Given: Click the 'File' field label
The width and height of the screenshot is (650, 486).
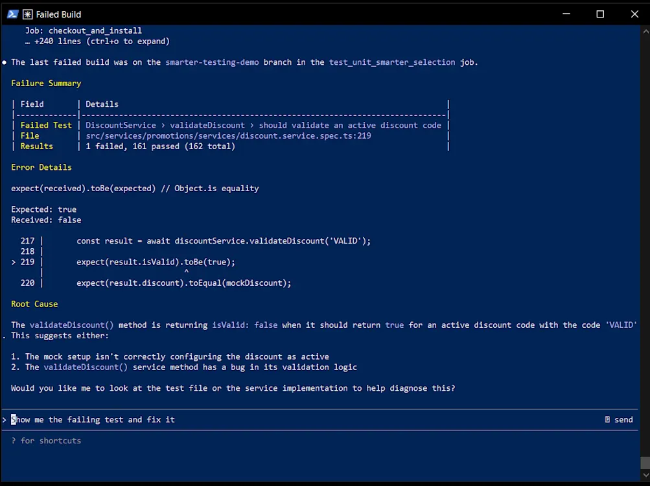Looking at the screenshot, I should tap(29, 135).
